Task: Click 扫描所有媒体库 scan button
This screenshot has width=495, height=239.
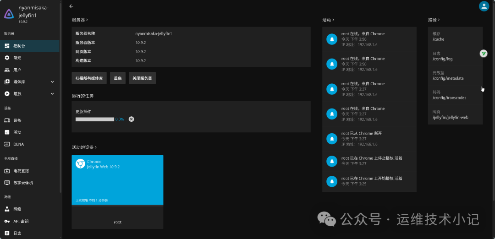Action: pyautogui.click(x=89, y=78)
